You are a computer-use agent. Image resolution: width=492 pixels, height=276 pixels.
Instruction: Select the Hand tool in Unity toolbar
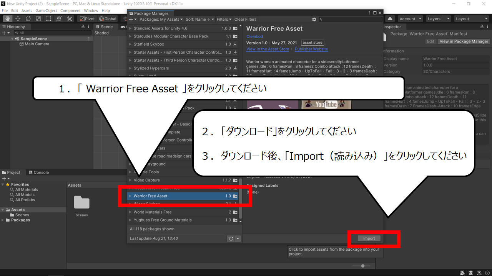tap(8, 19)
